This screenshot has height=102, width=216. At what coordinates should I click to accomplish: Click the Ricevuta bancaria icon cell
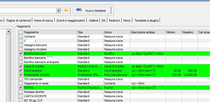117,75
